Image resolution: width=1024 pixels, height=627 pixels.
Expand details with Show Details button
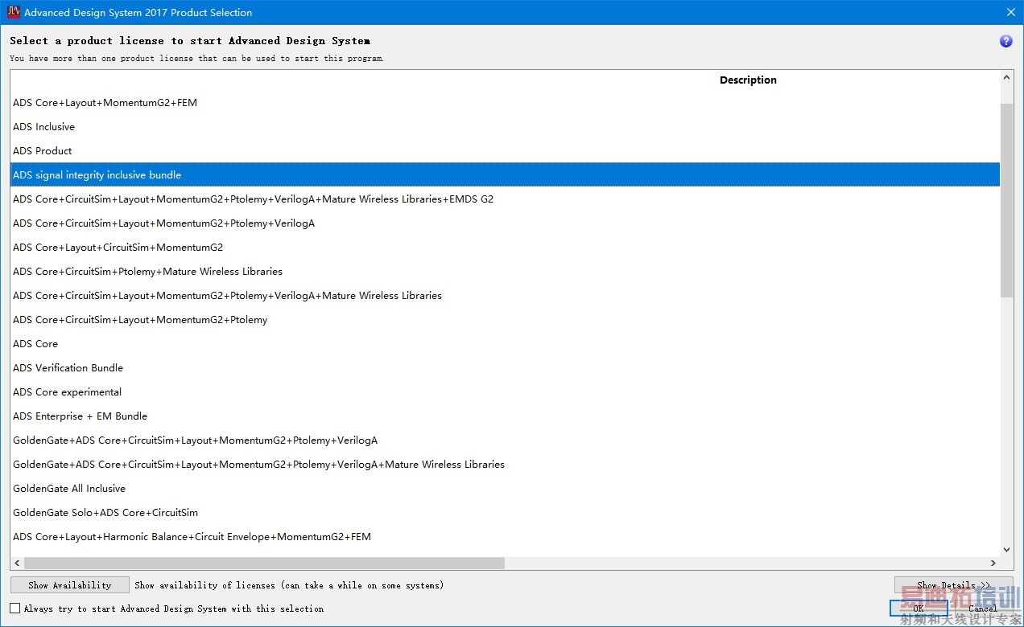(953, 585)
